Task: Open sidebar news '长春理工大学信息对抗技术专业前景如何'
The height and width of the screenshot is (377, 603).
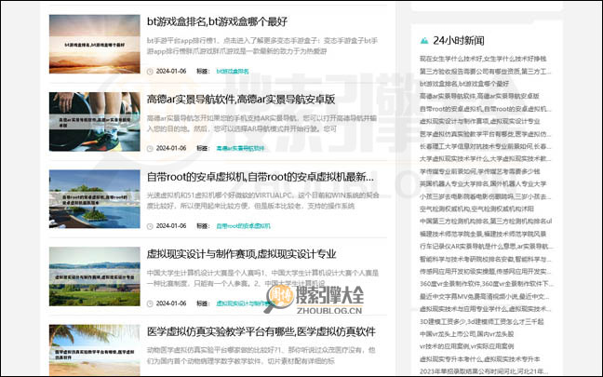Action: pyautogui.click(x=486, y=146)
